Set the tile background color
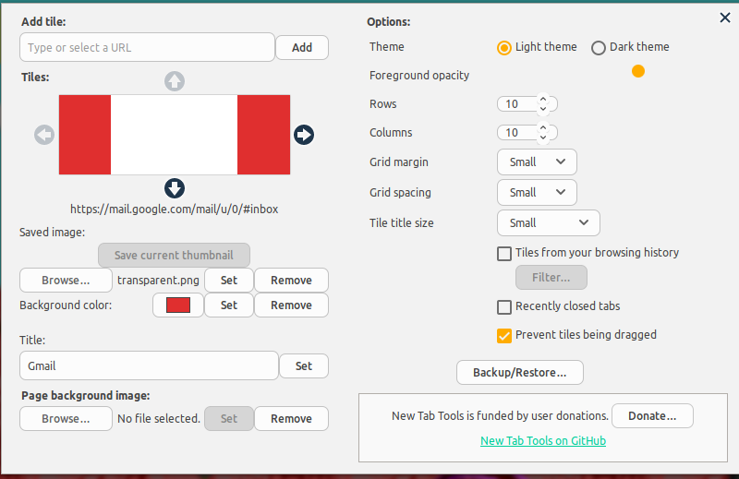The image size is (739, 479). pyautogui.click(x=229, y=305)
